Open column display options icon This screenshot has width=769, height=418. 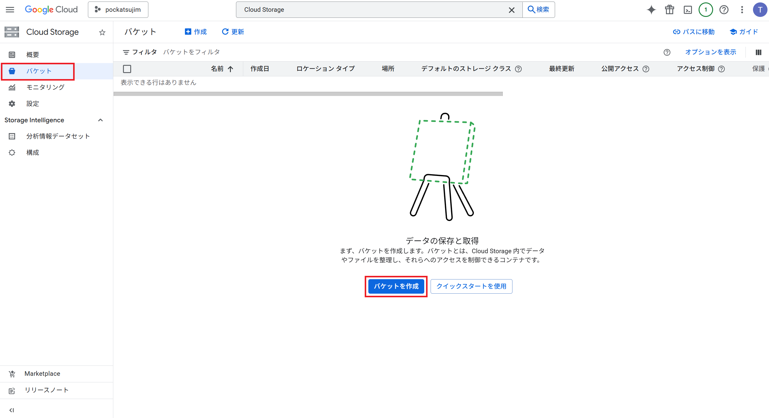[758, 52]
